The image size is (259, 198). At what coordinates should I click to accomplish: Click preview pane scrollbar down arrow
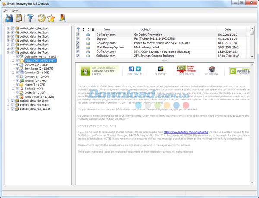pos(252,182)
